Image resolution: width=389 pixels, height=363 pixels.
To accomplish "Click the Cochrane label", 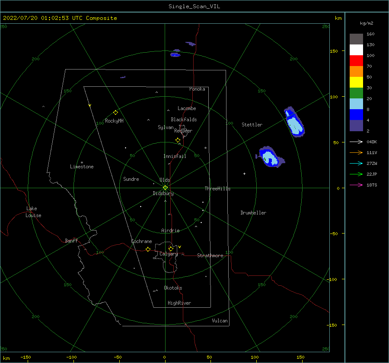I will click(x=141, y=241).
